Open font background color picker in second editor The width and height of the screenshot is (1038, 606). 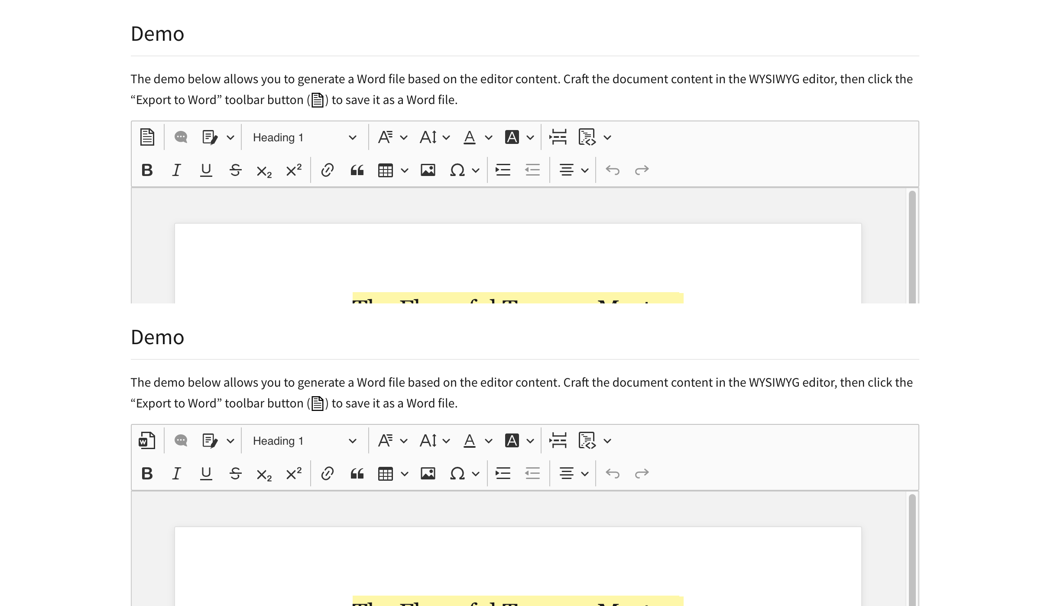click(x=519, y=441)
